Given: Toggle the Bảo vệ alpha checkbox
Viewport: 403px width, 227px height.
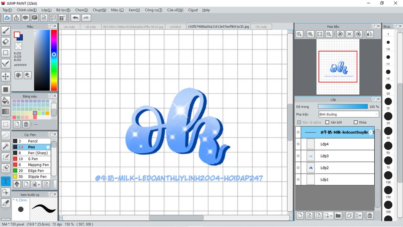Looking at the screenshot, I should 299,123.
